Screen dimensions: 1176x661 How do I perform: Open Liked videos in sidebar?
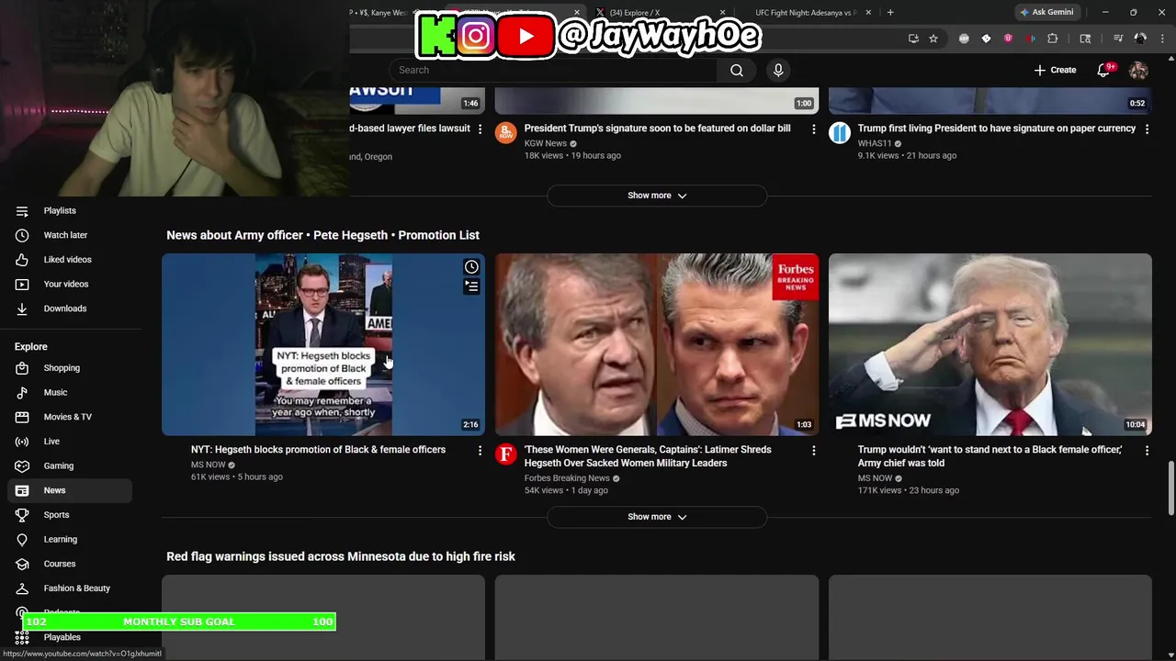tap(70, 259)
